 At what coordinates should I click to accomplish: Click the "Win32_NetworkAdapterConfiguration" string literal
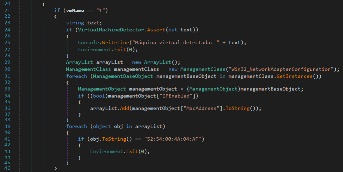click(x=281, y=69)
